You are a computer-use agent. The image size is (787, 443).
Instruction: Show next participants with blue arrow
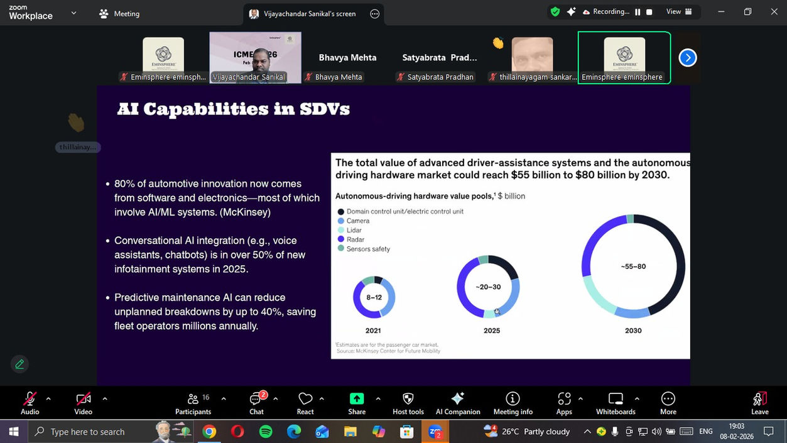click(x=688, y=58)
